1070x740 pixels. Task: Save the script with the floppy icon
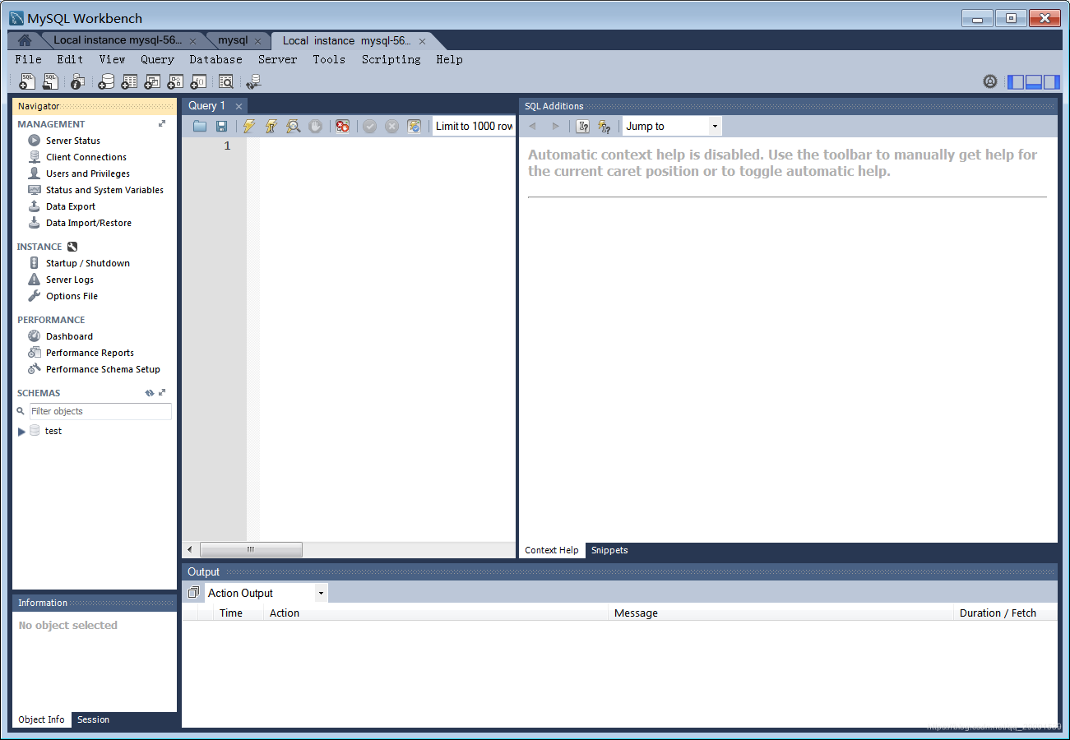coord(221,126)
